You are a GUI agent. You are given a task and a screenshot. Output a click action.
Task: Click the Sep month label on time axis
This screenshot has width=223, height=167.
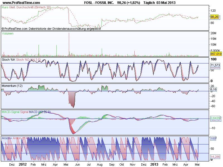click(112, 164)
